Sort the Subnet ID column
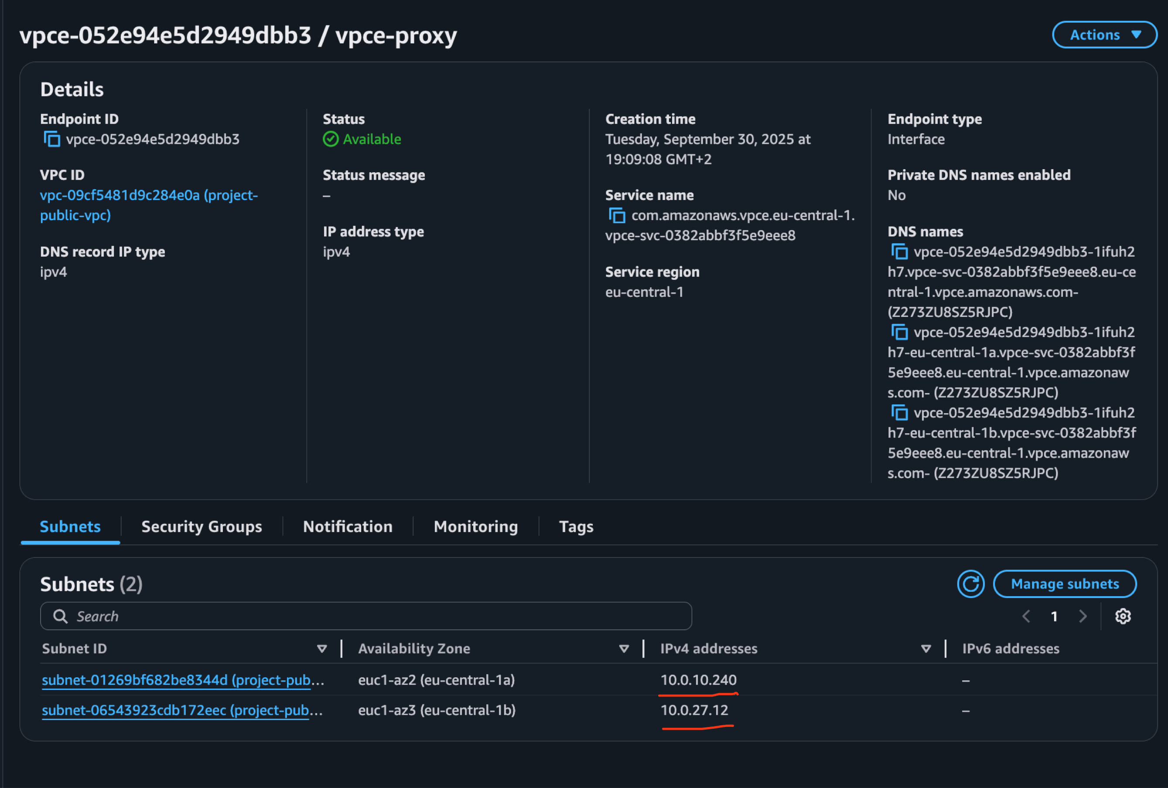The width and height of the screenshot is (1168, 788). coord(321,649)
